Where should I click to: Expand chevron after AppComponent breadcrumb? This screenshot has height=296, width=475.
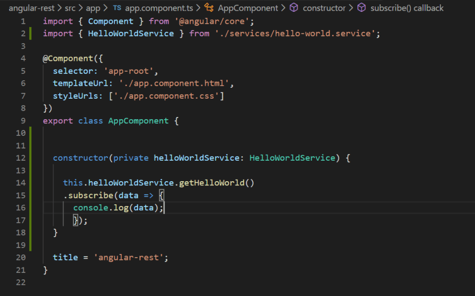283,8
